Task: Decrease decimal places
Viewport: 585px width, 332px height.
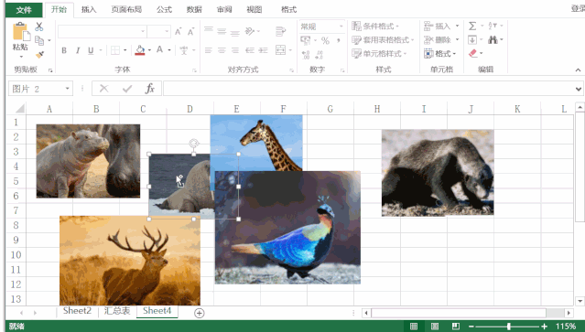Action: point(319,55)
